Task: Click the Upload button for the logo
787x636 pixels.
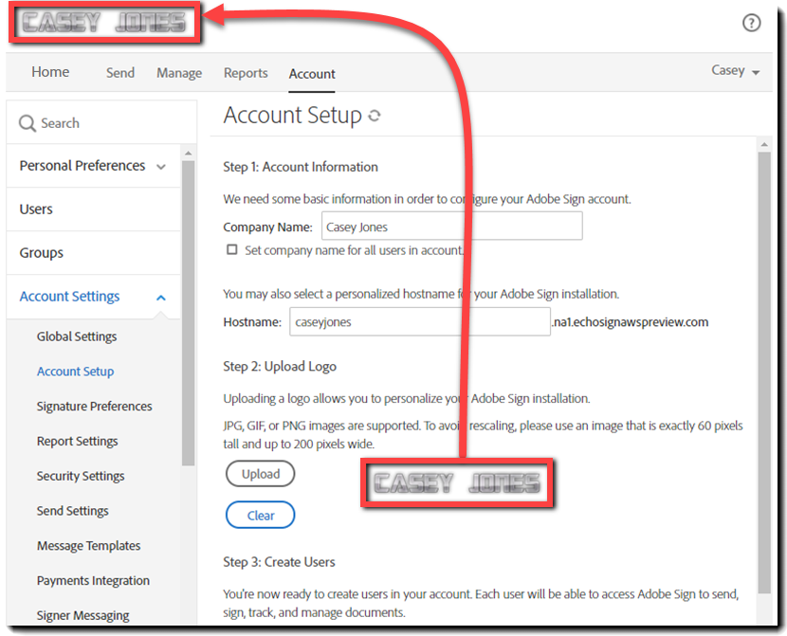Action: (x=260, y=473)
